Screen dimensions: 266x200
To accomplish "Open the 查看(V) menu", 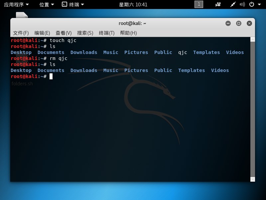I will click(x=64, y=33).
